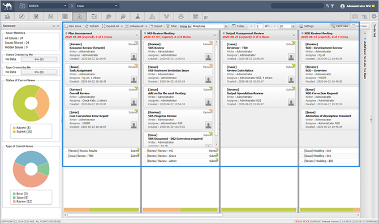Click the New Issue button
The image size is (379, 224).
coord(73,26)
